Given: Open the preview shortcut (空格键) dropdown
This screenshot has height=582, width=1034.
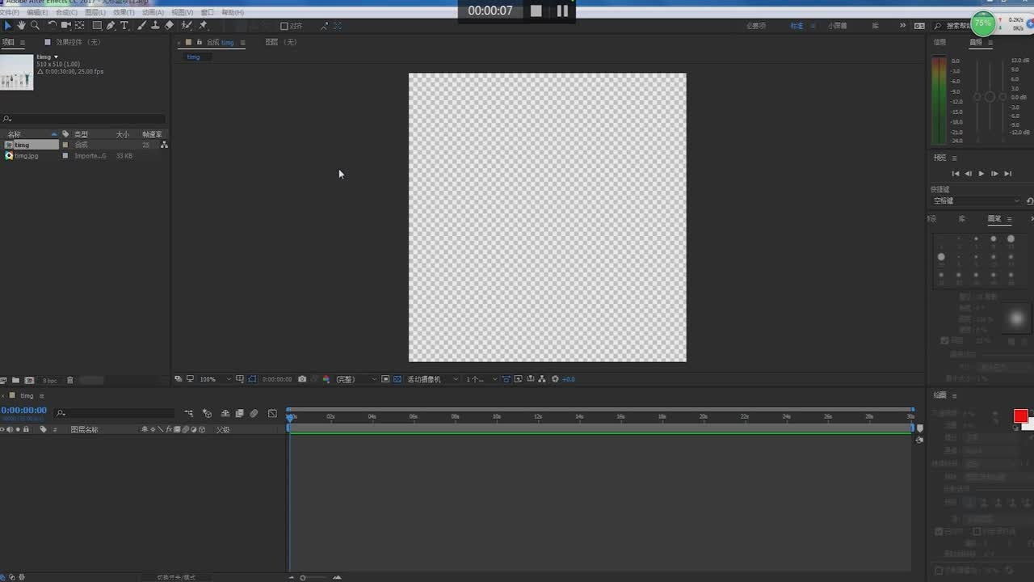Looking at the screenshot, I should click(x=977, y=200).
